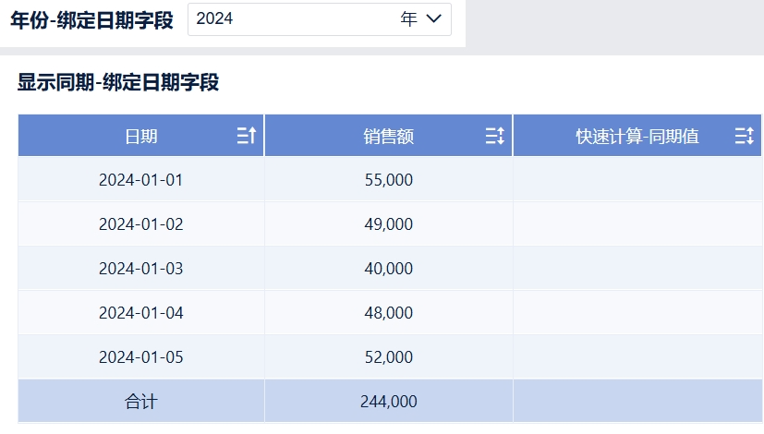Click the 2024-01-01 date cell
This screenshot has width=764, height=434.
(x=140, y=180)
